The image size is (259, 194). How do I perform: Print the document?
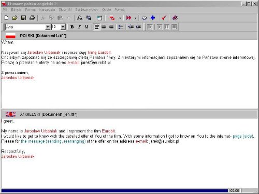32,18
